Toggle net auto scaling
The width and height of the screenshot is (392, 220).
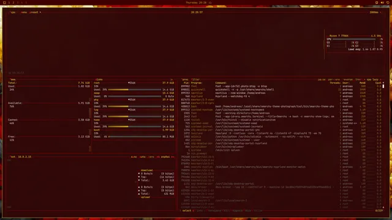[x=143, y=157]
